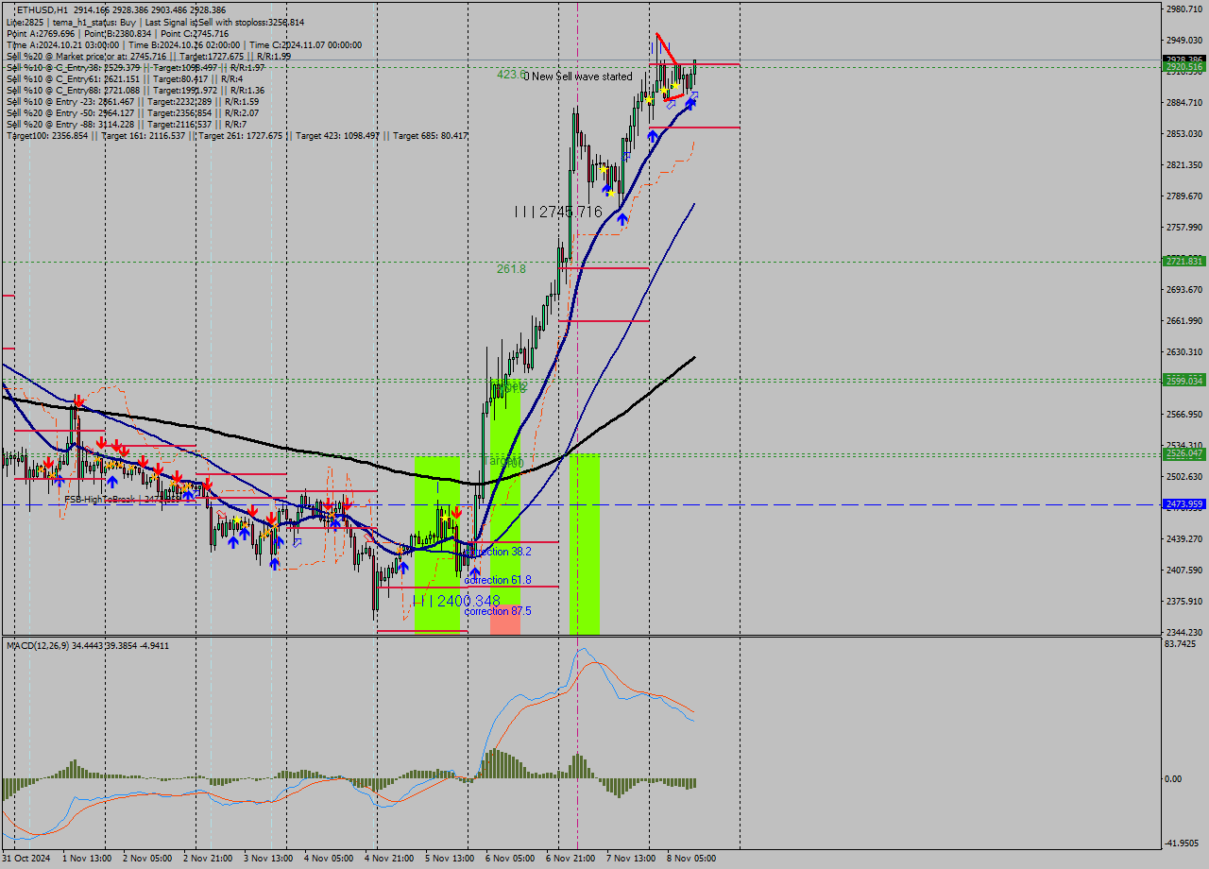Click the green 2599.034 price tag
This screenshot has height=869, width=1209.
coord(1184,381)
